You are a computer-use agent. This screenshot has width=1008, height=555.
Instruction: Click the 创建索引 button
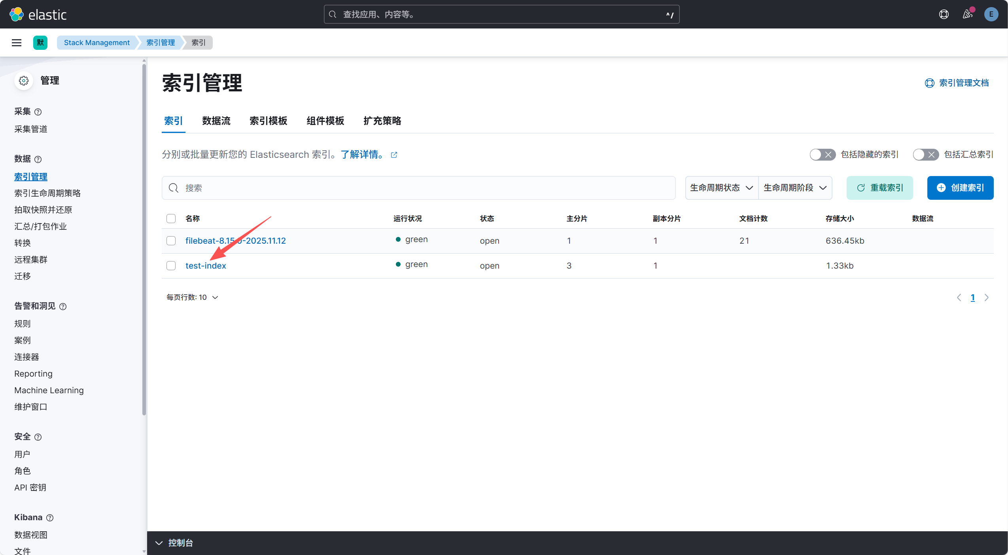click(x=960, y=188)
